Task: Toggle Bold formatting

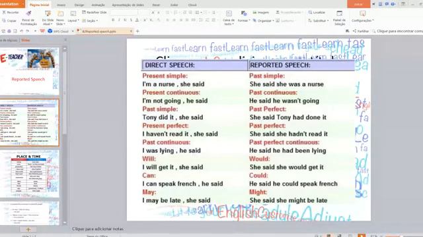Action: tap(113, 20)
